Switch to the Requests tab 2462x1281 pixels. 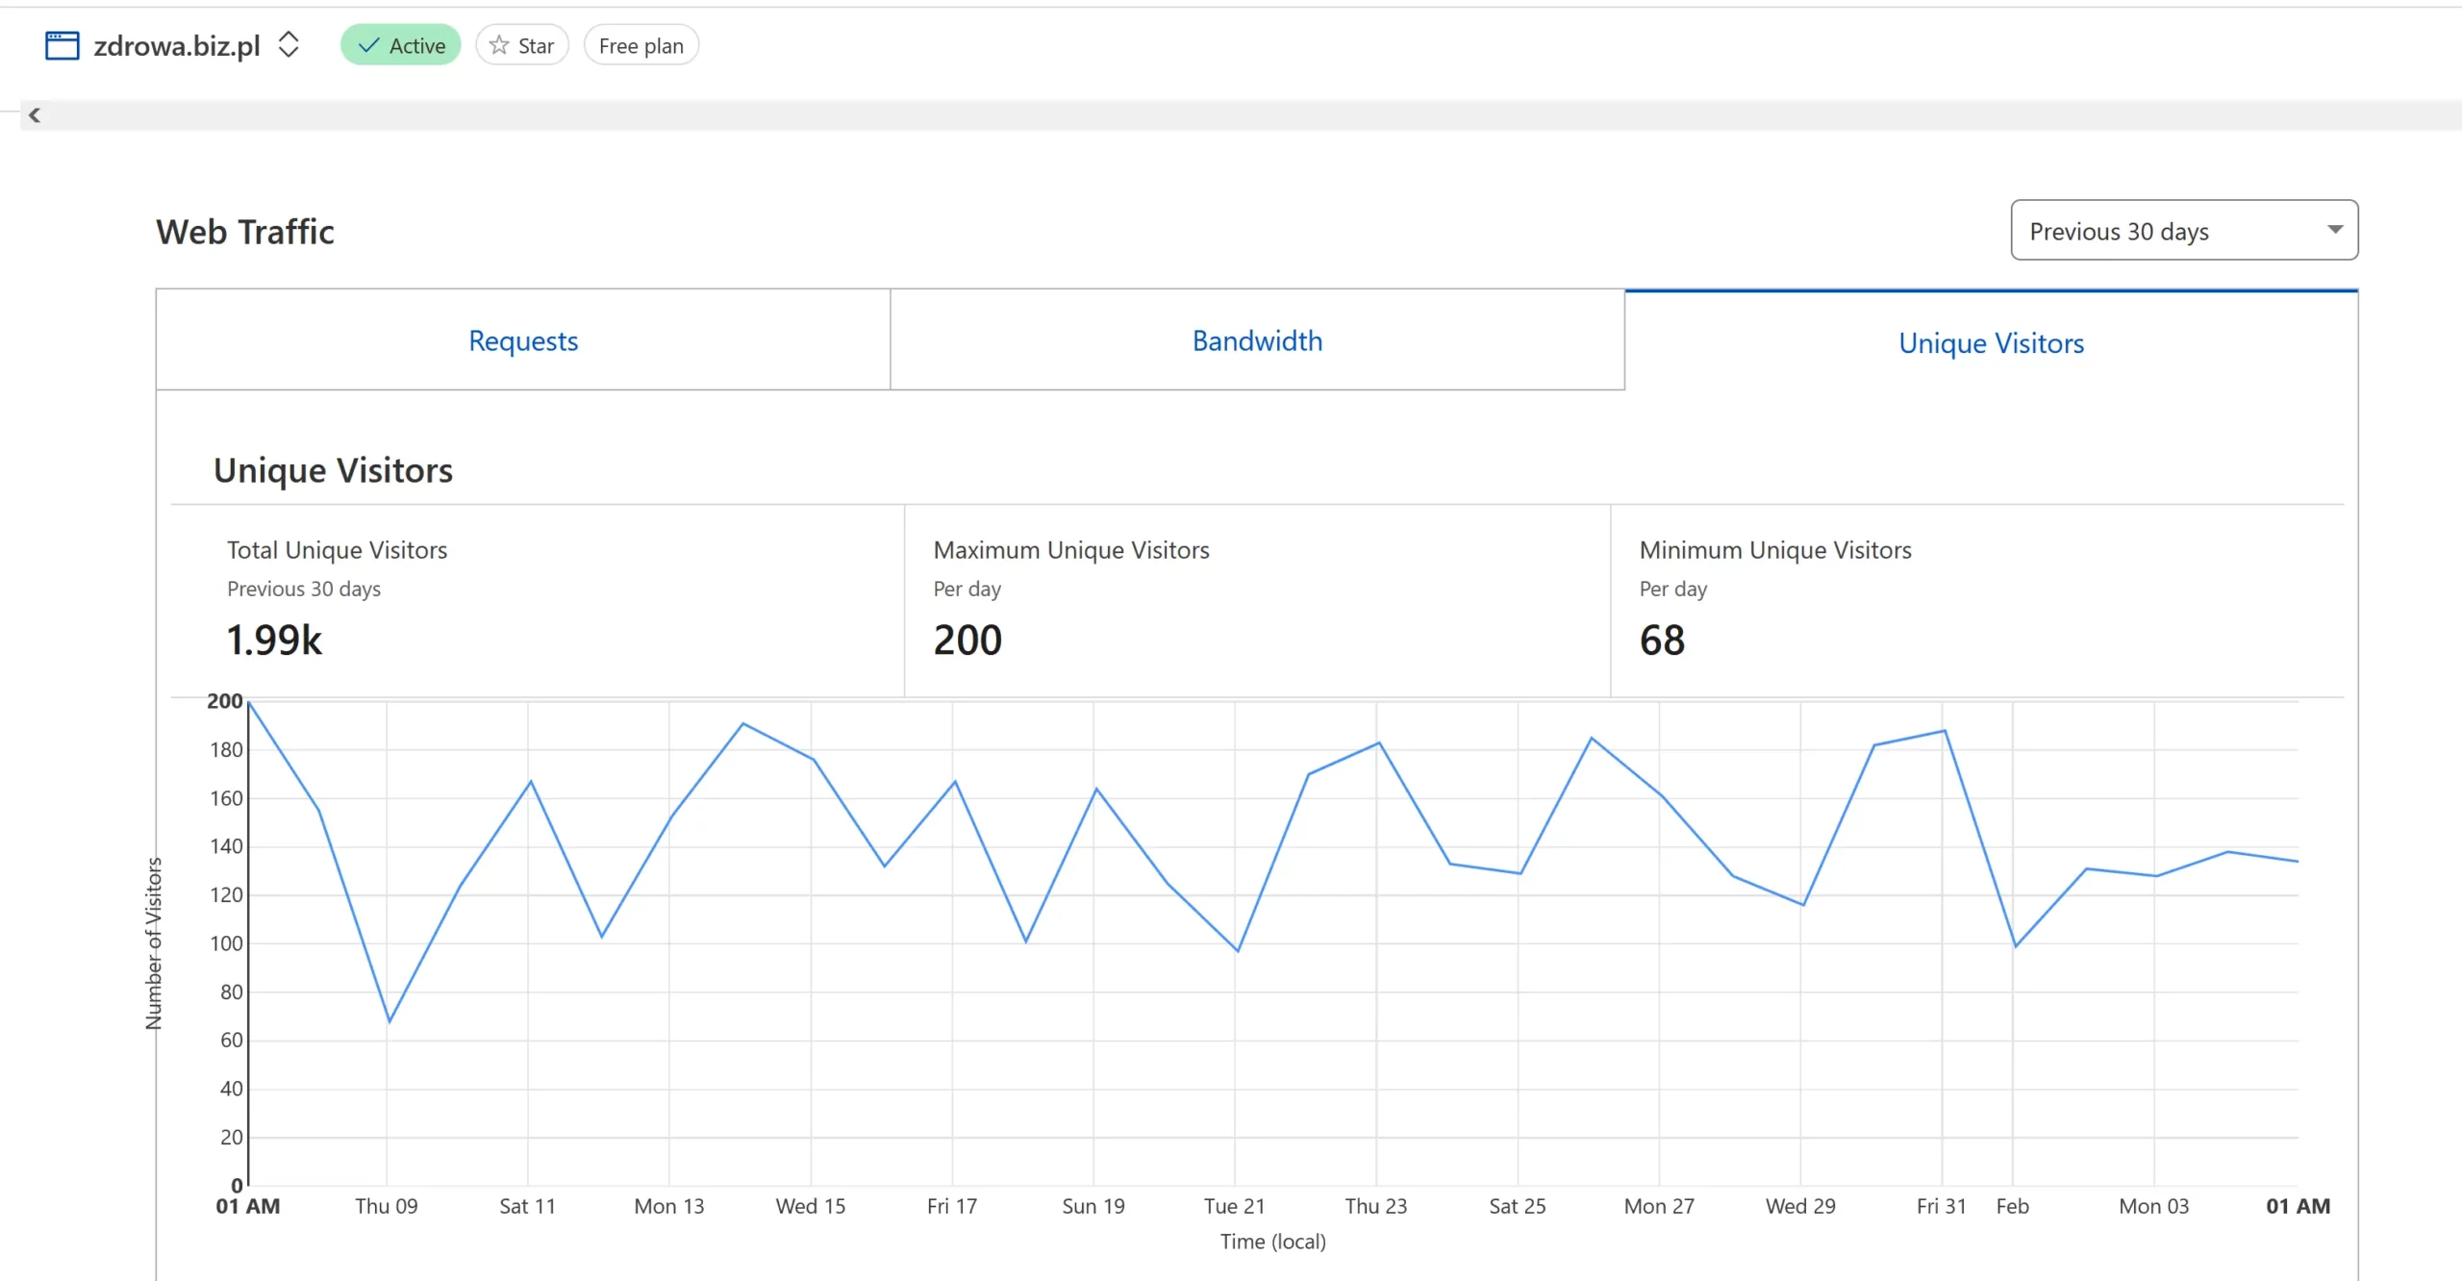click(x=523, y=340)
